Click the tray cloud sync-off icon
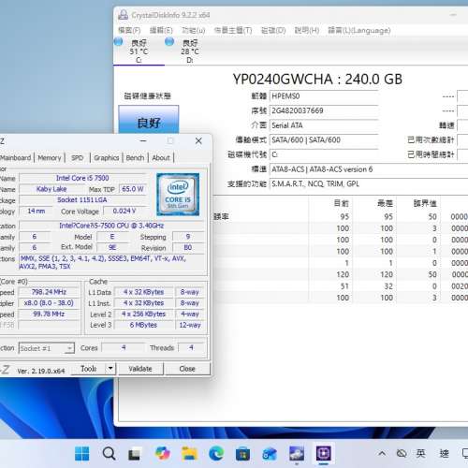This screenshot has height=468, width=468. pos(402,453)
